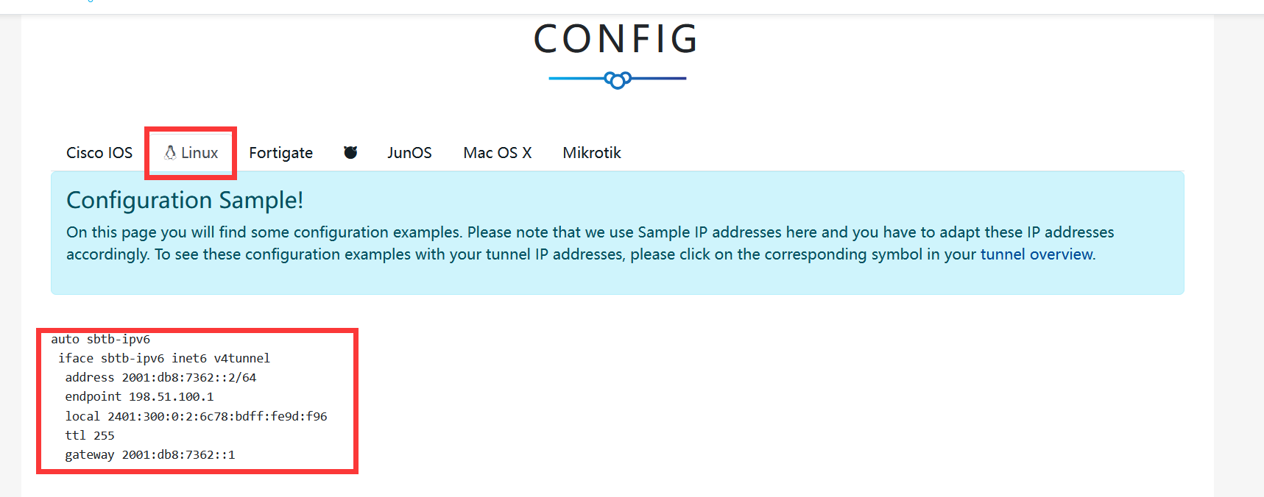Switch to the JunOS tab

coord(409,153)
